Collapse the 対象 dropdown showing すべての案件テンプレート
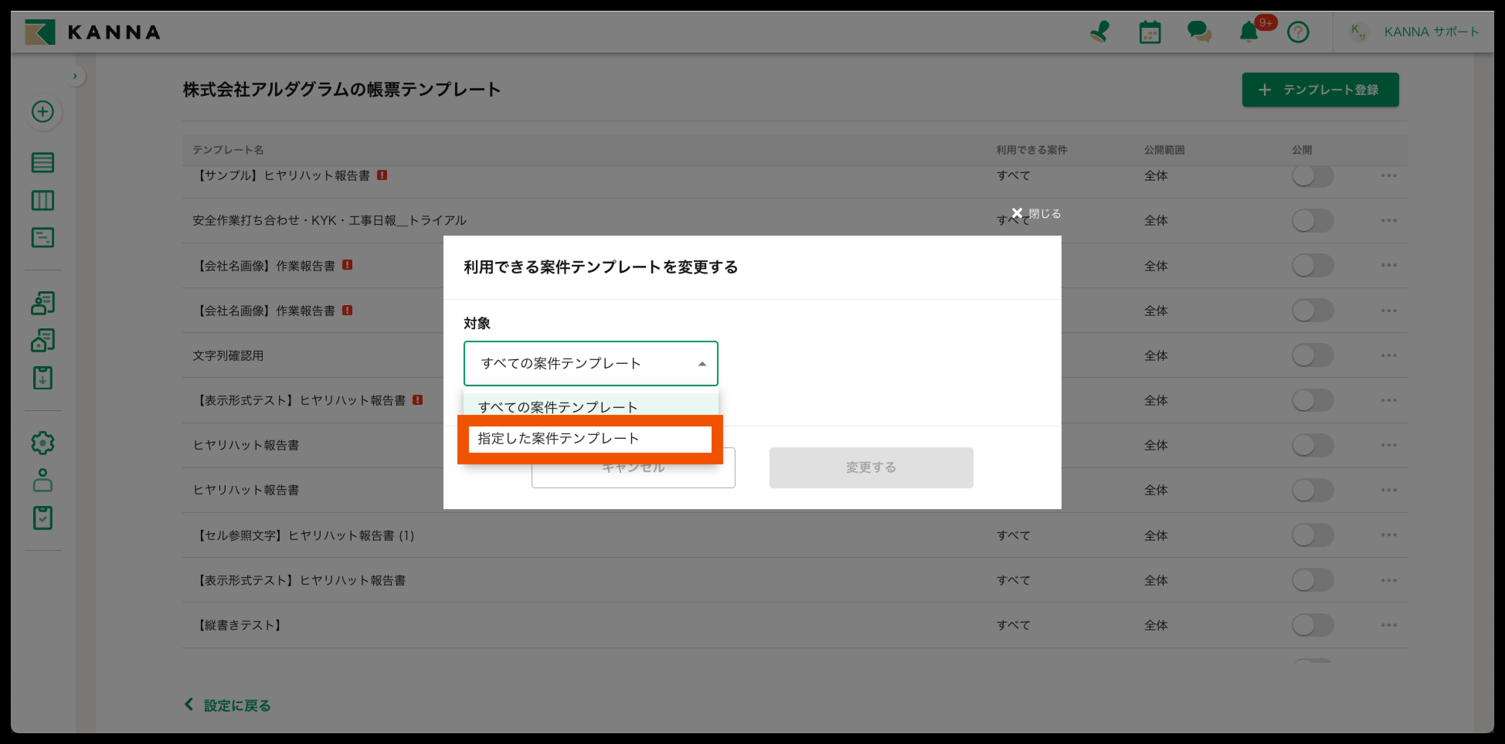This screenshot has height=744, width=1505. point(590,364)
